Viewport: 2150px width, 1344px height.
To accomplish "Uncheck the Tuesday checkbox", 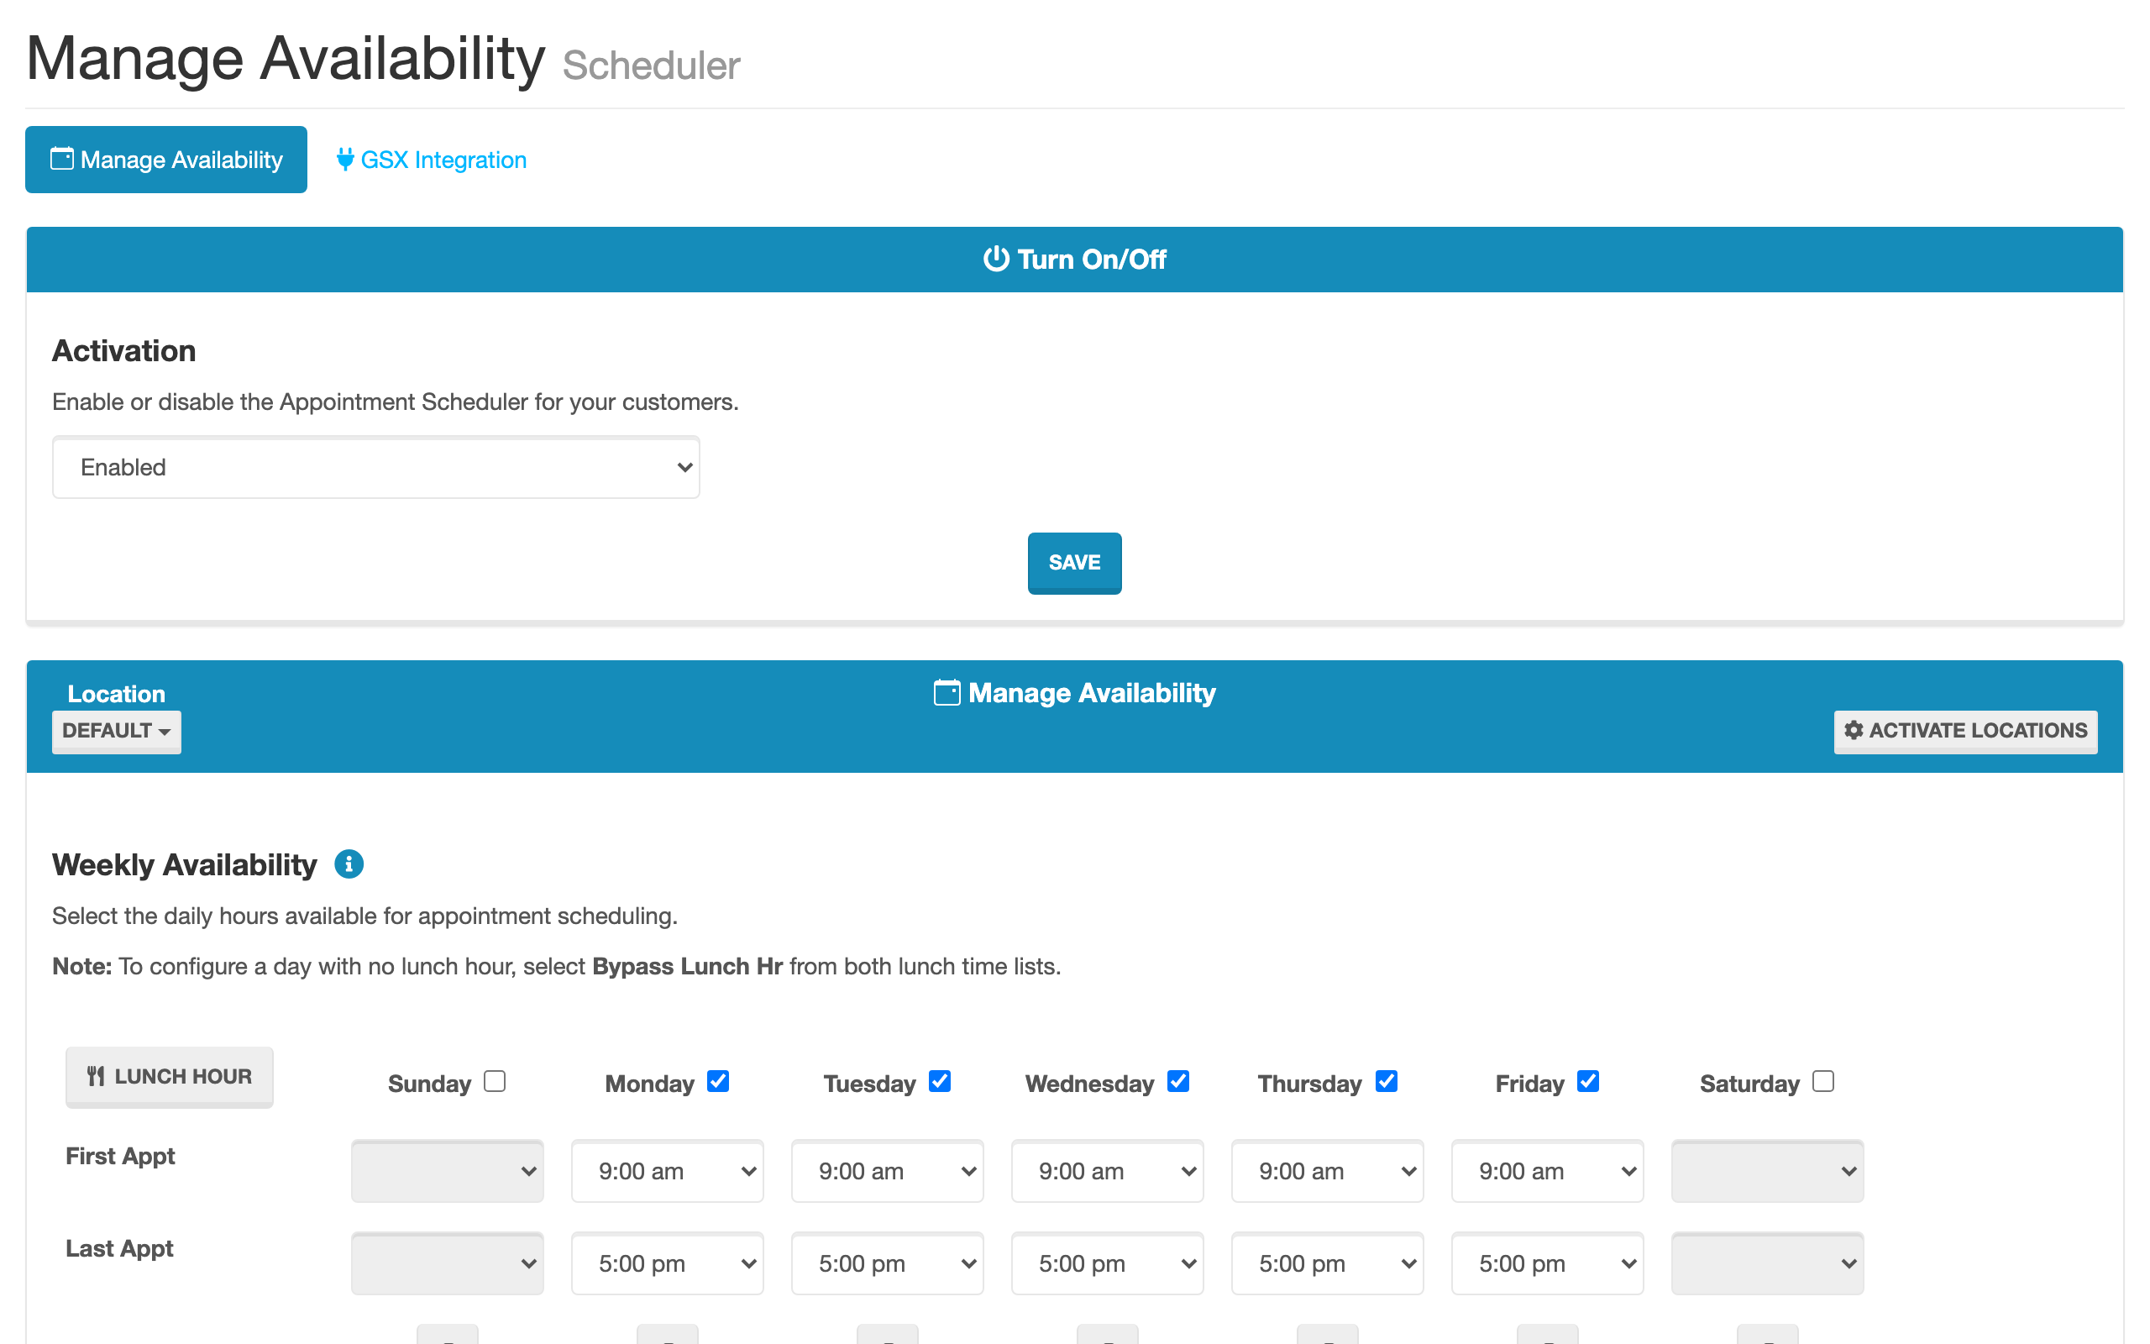I will click(x=939, y=1081).
